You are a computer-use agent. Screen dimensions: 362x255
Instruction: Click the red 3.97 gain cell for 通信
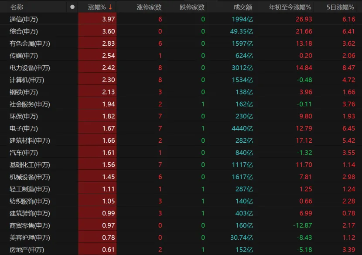pyautogui.click(x=108, y=19)
